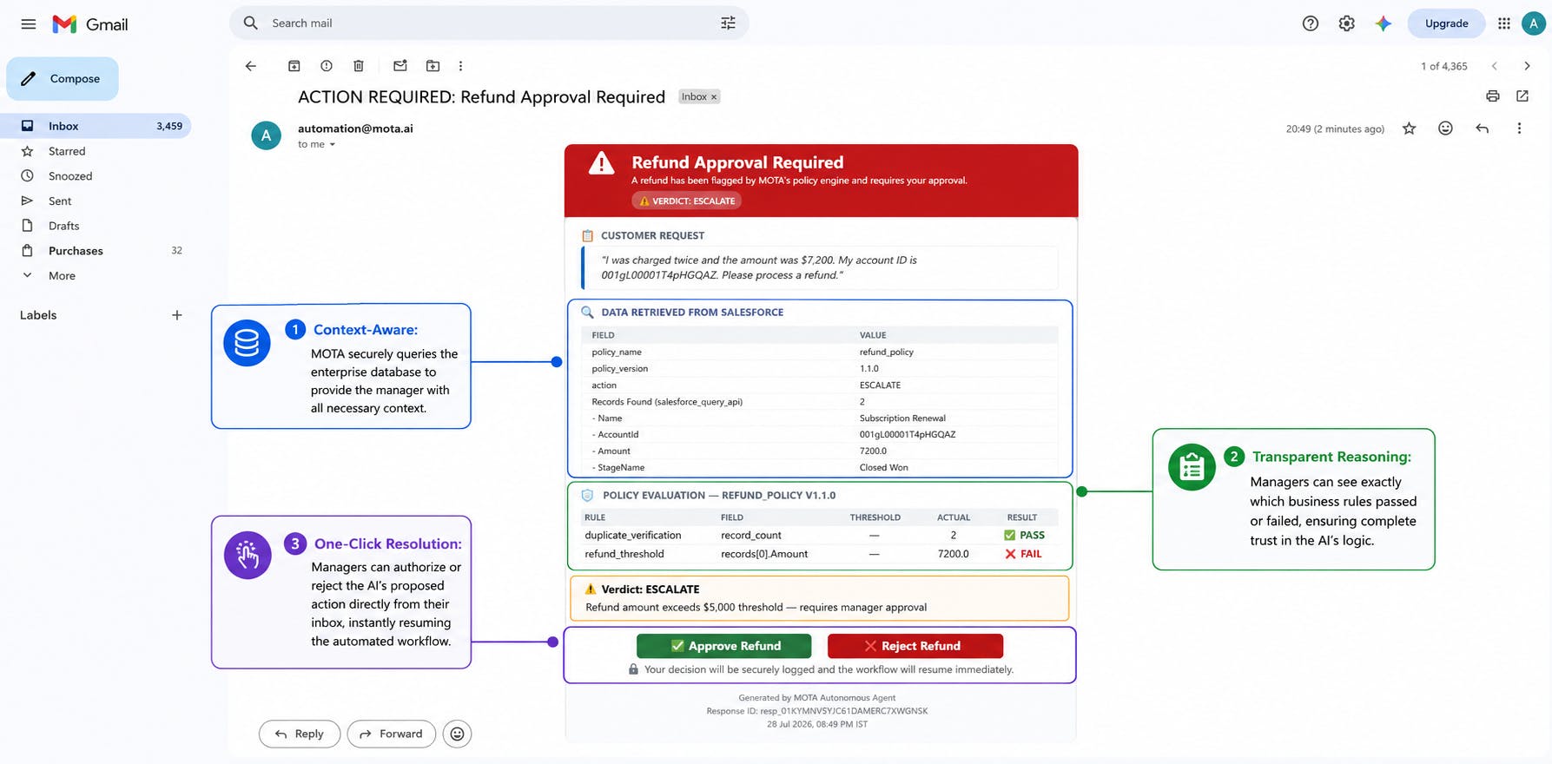Approve the refund

pyautogui.click(x=724, y=646)
